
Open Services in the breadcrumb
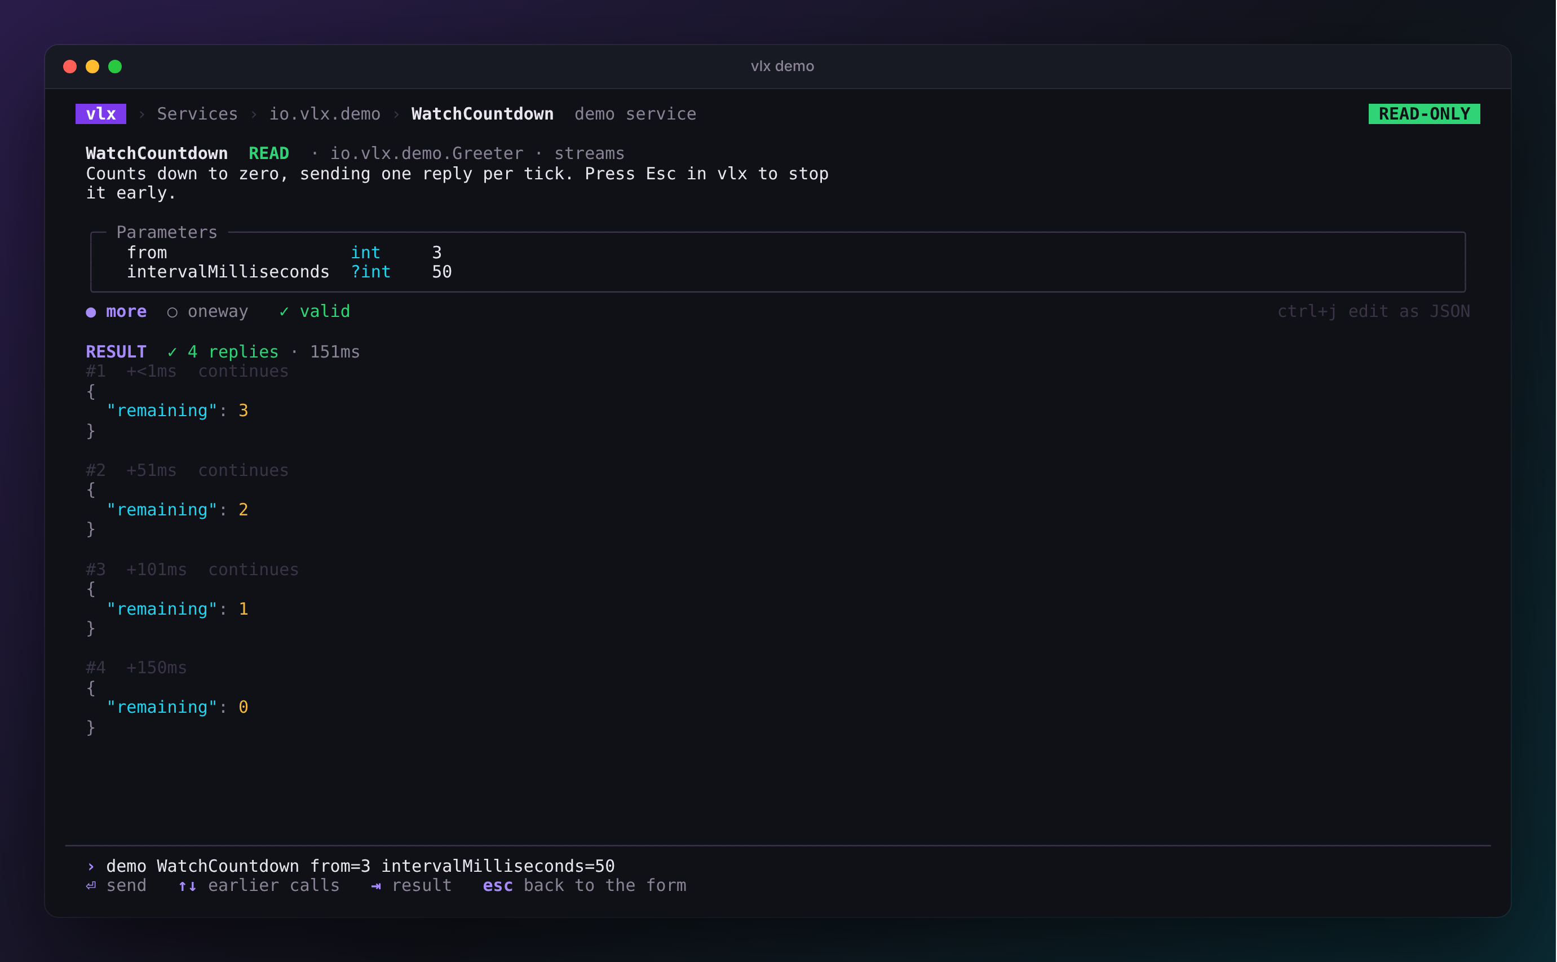point(197,114)
